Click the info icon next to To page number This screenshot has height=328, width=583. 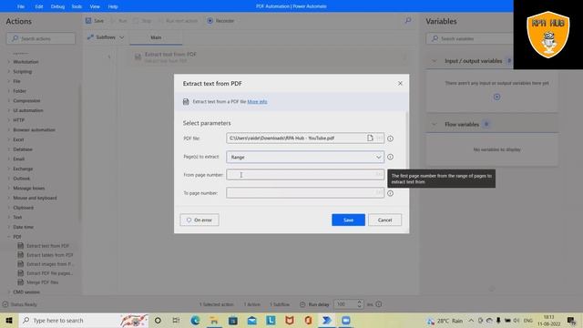390,193
